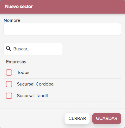Click the Sucursal Cordoba label text
This screenshot has height=128, width=125.
click(x=35, y=84)
